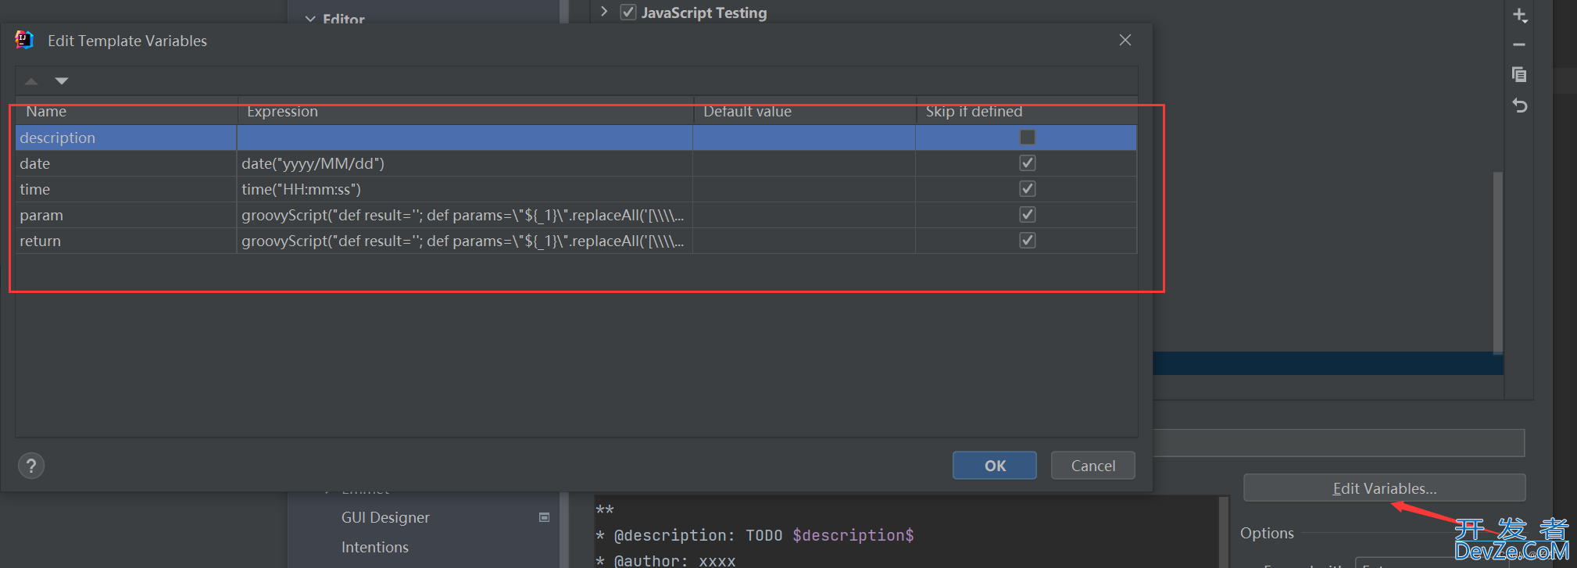
Task: Click the $description$ variable in template text
Action: 853,535
